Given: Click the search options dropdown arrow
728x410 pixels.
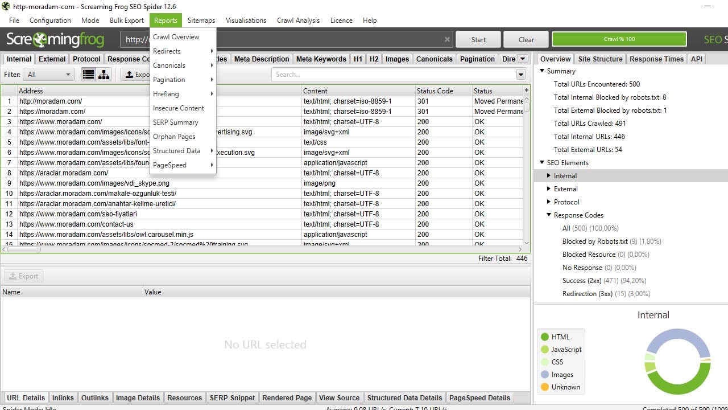Looking at the screenshot, I should [x=521, y=75].
